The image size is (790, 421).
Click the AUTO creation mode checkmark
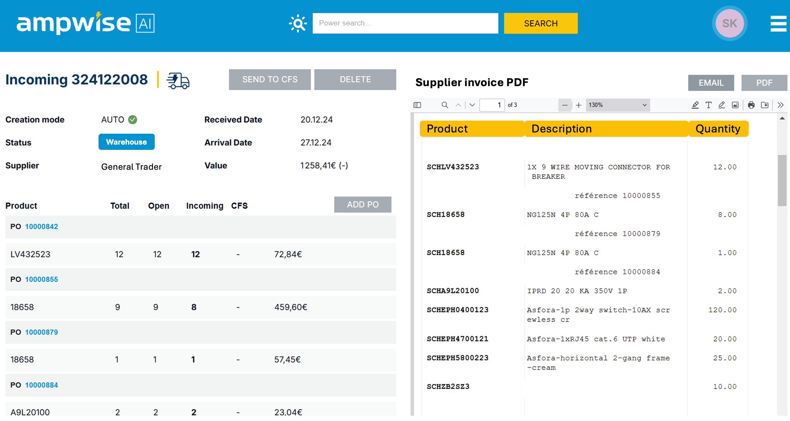click(133, 119)
